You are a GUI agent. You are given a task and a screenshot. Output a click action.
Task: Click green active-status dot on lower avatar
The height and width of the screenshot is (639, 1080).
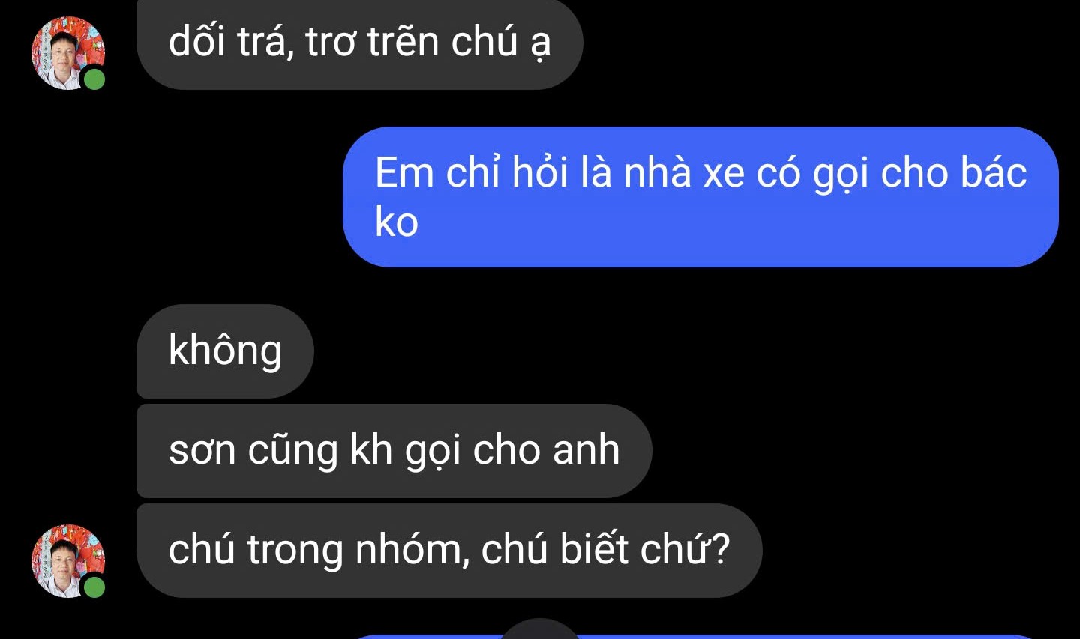pyautogui.click(x=94, y=587)
